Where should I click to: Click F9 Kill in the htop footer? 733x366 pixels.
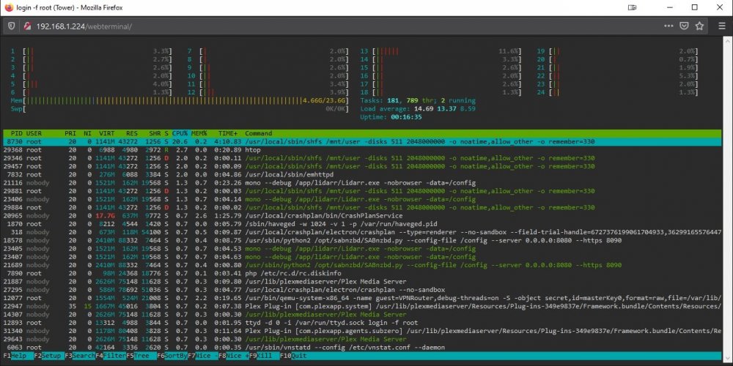(264, 356)
